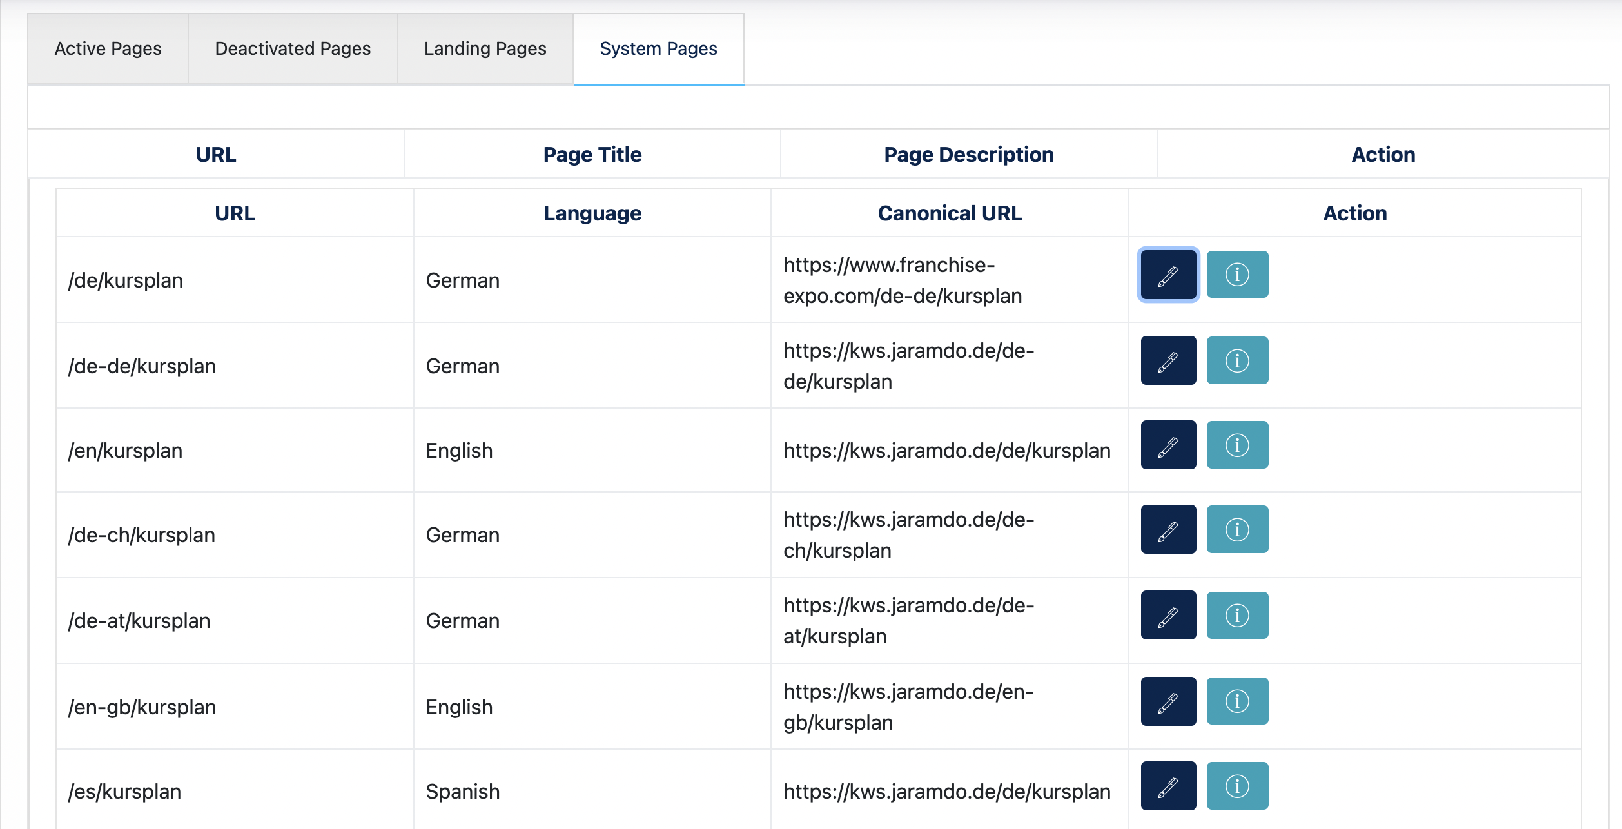Click the edit pencil for /de-at/kursplan
This screenshot has width=1622, height=829.
[1168, 615]
